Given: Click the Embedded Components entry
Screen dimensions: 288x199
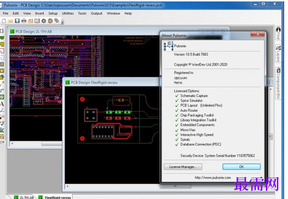Looking at the screenshot, I should [197, 125].
